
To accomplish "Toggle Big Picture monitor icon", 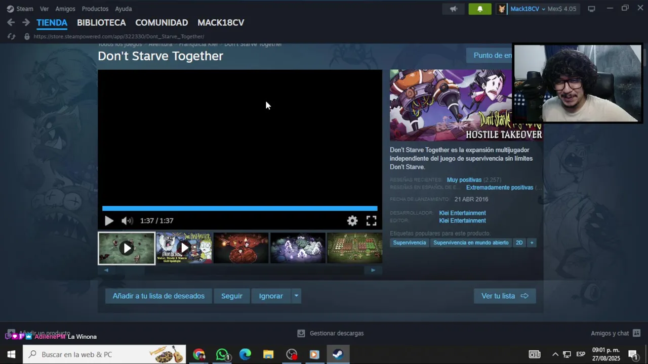I will click(x=591, y=9).
